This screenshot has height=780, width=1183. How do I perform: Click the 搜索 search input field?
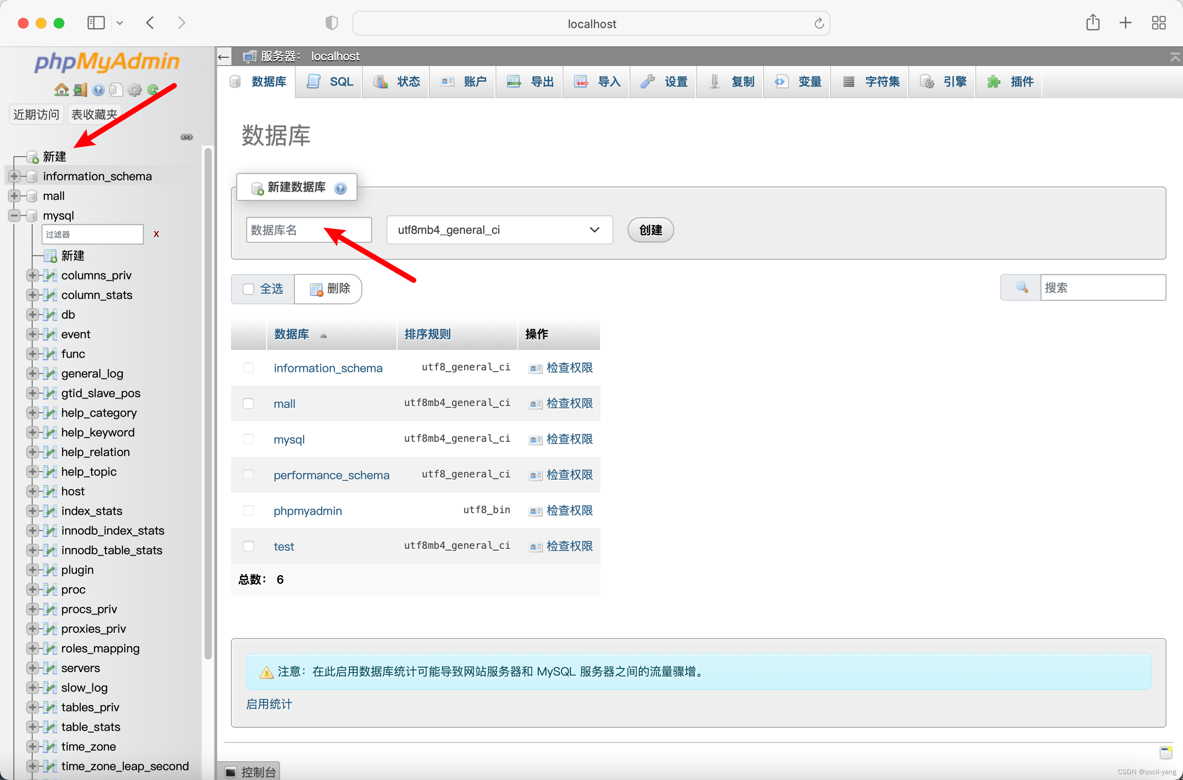(1103, 287)
